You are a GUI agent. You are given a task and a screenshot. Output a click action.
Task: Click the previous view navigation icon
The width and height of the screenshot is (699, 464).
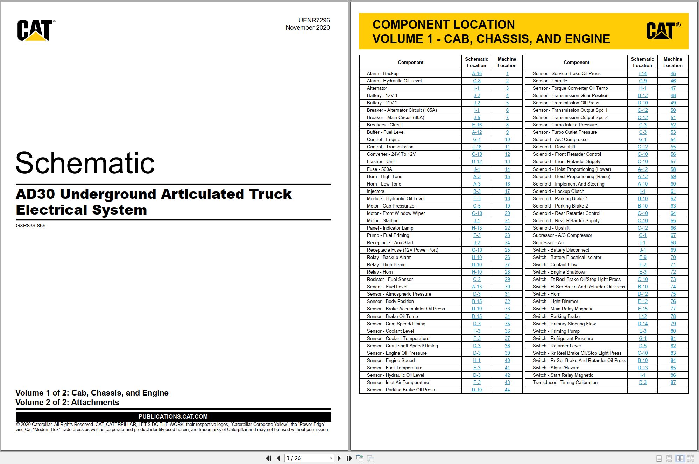pyautogui.click(x=360, y=458)
